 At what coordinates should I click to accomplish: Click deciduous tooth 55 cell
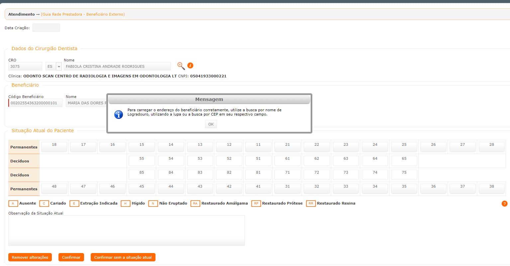click(x=142, y=161)
